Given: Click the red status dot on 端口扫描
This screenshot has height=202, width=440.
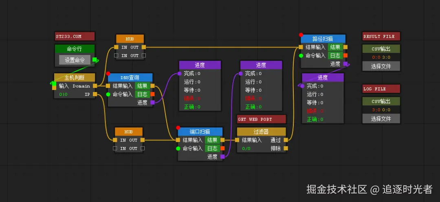Looking at the screenshot, I should coord(178,127).
